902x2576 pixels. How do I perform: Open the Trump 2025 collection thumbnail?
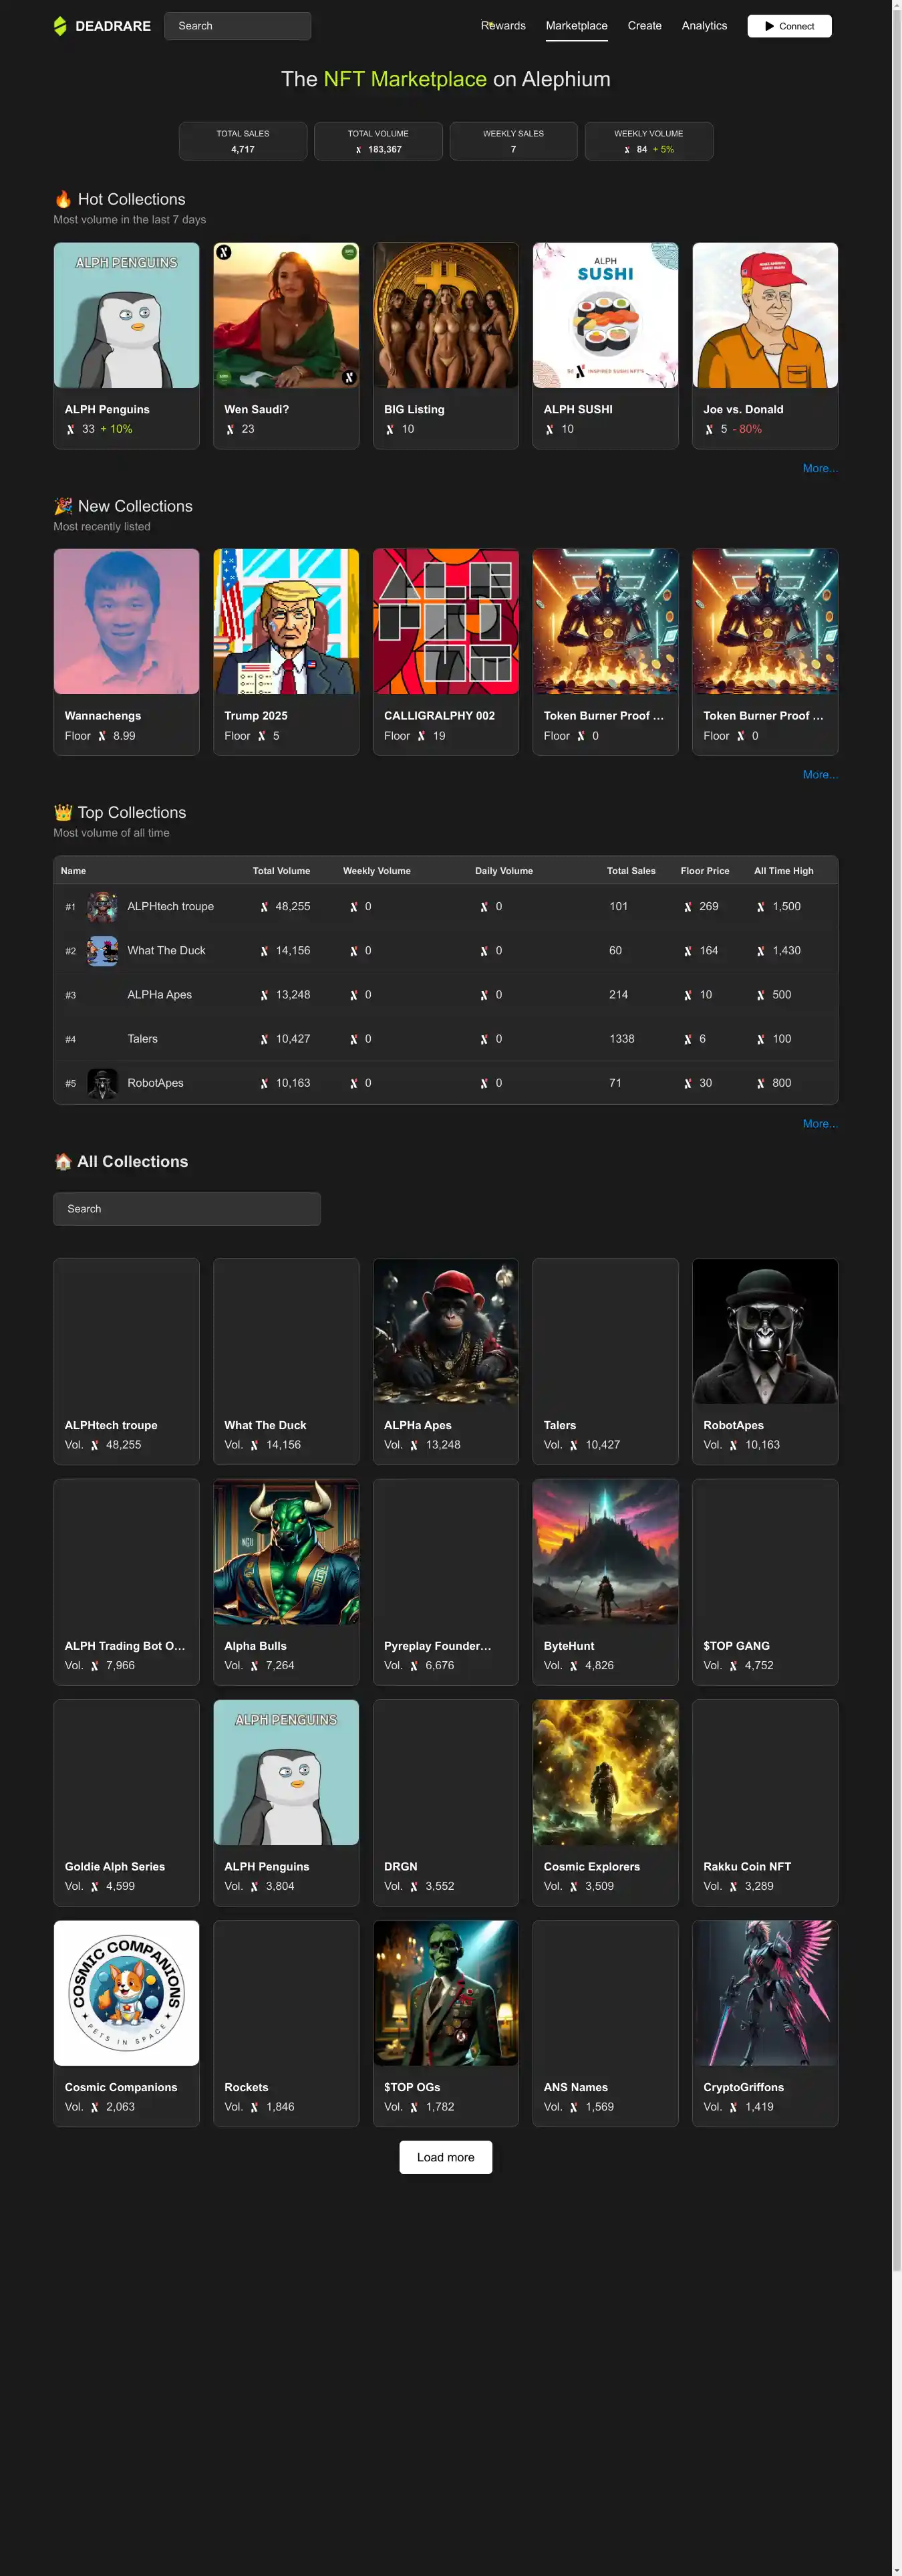pos(286,621)
